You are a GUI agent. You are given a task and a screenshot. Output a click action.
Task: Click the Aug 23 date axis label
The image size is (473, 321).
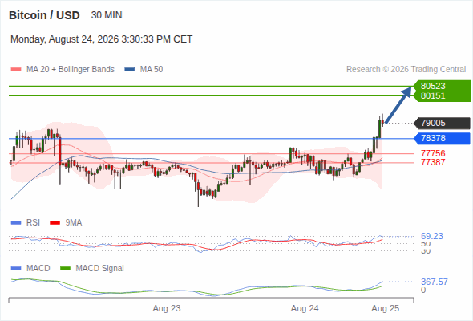pos(167,309)
